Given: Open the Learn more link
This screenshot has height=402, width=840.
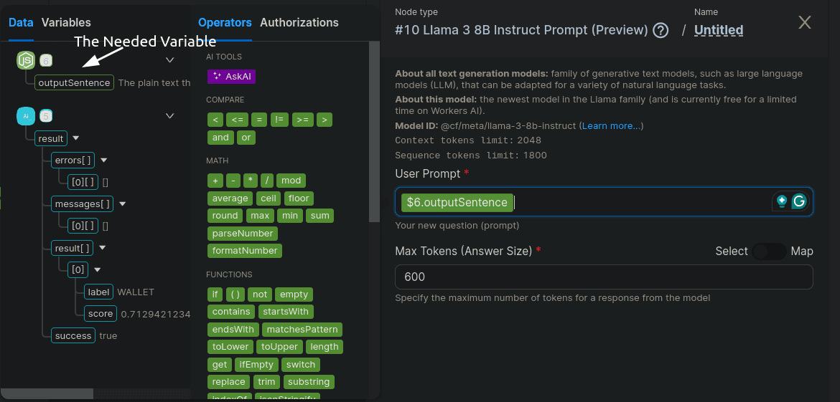Looking at the screenshot, I should 612,126.
